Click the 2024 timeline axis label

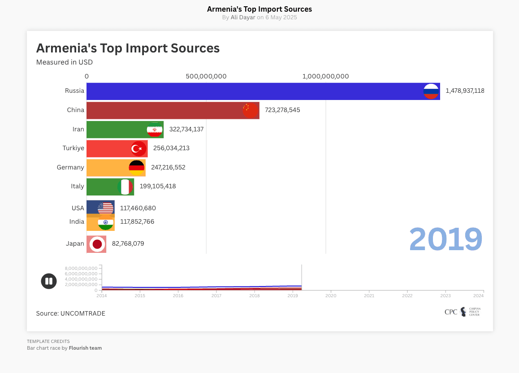pyautogui.click(x=478, y=295)
